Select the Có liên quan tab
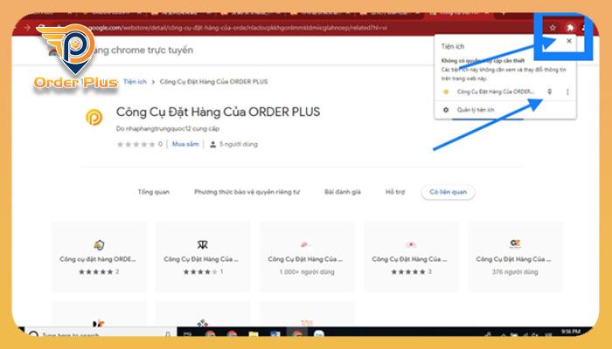Screen dimensions: 612x349 pyautogui.click(x=448, y=192)
